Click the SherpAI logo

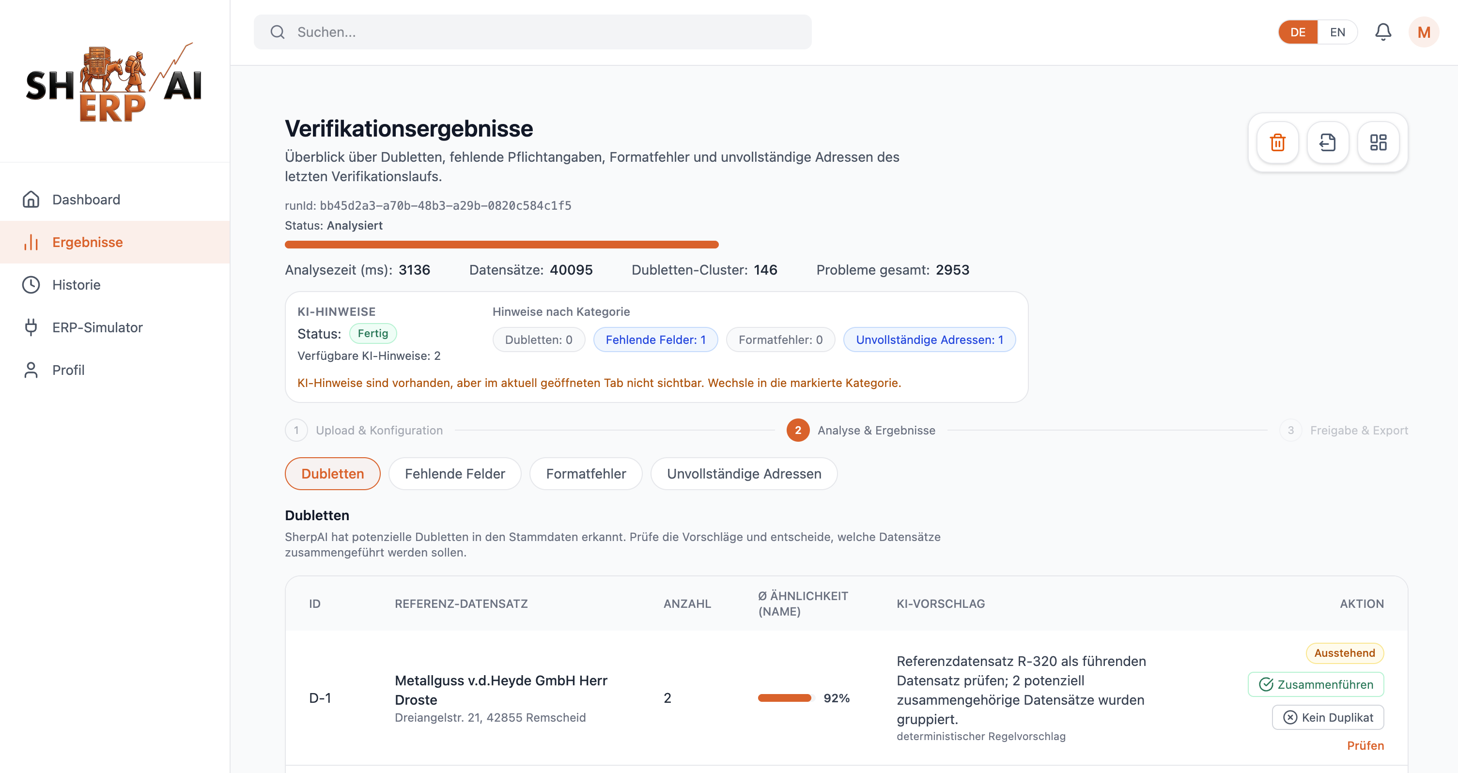coord(113,82)
